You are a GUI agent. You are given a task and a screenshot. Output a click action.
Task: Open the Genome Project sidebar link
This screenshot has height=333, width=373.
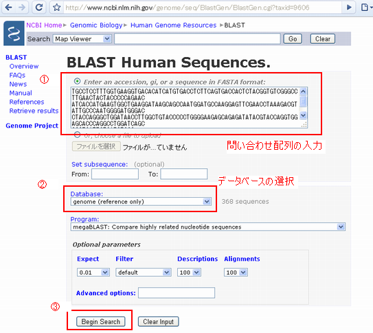point(32,126)
